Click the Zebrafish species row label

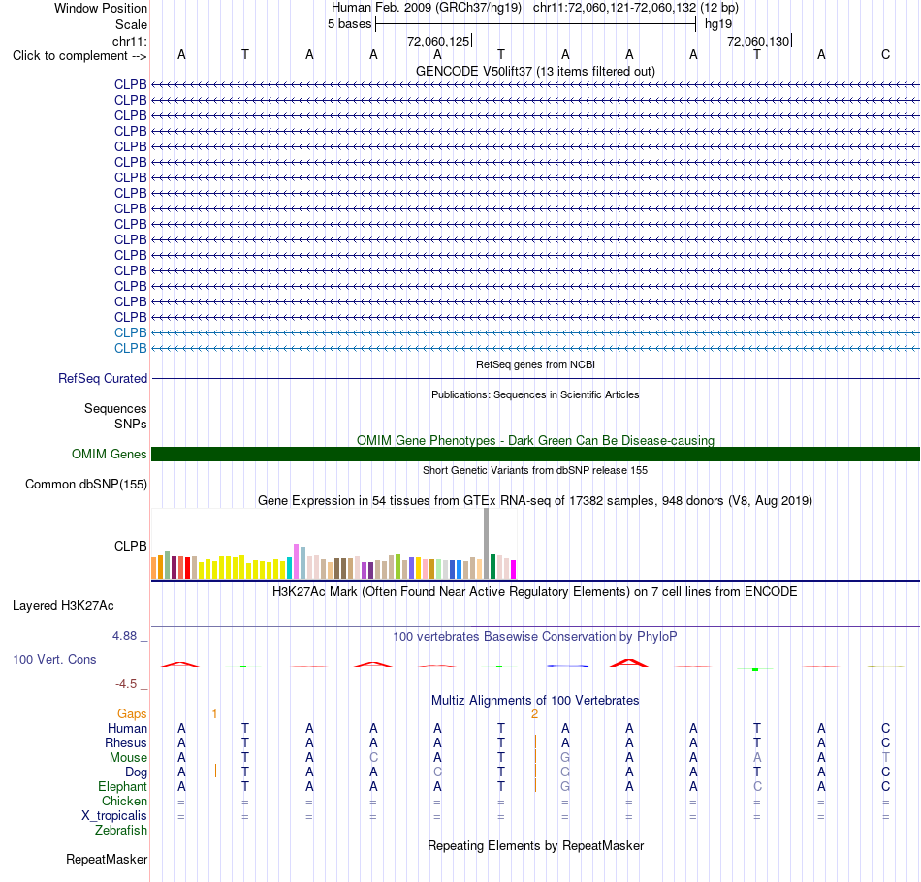121,831
